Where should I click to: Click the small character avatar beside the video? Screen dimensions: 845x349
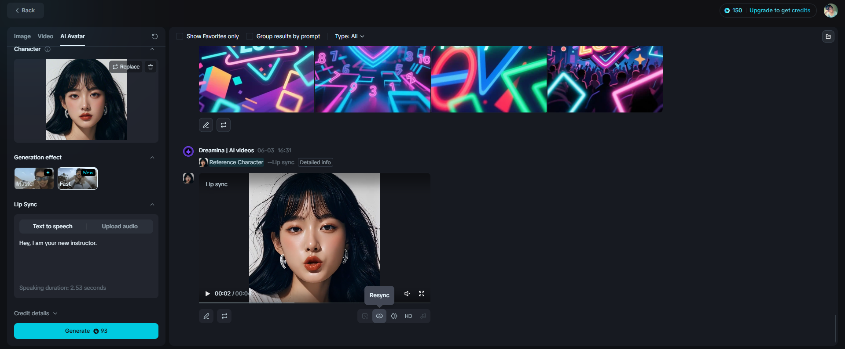[188, 178]
